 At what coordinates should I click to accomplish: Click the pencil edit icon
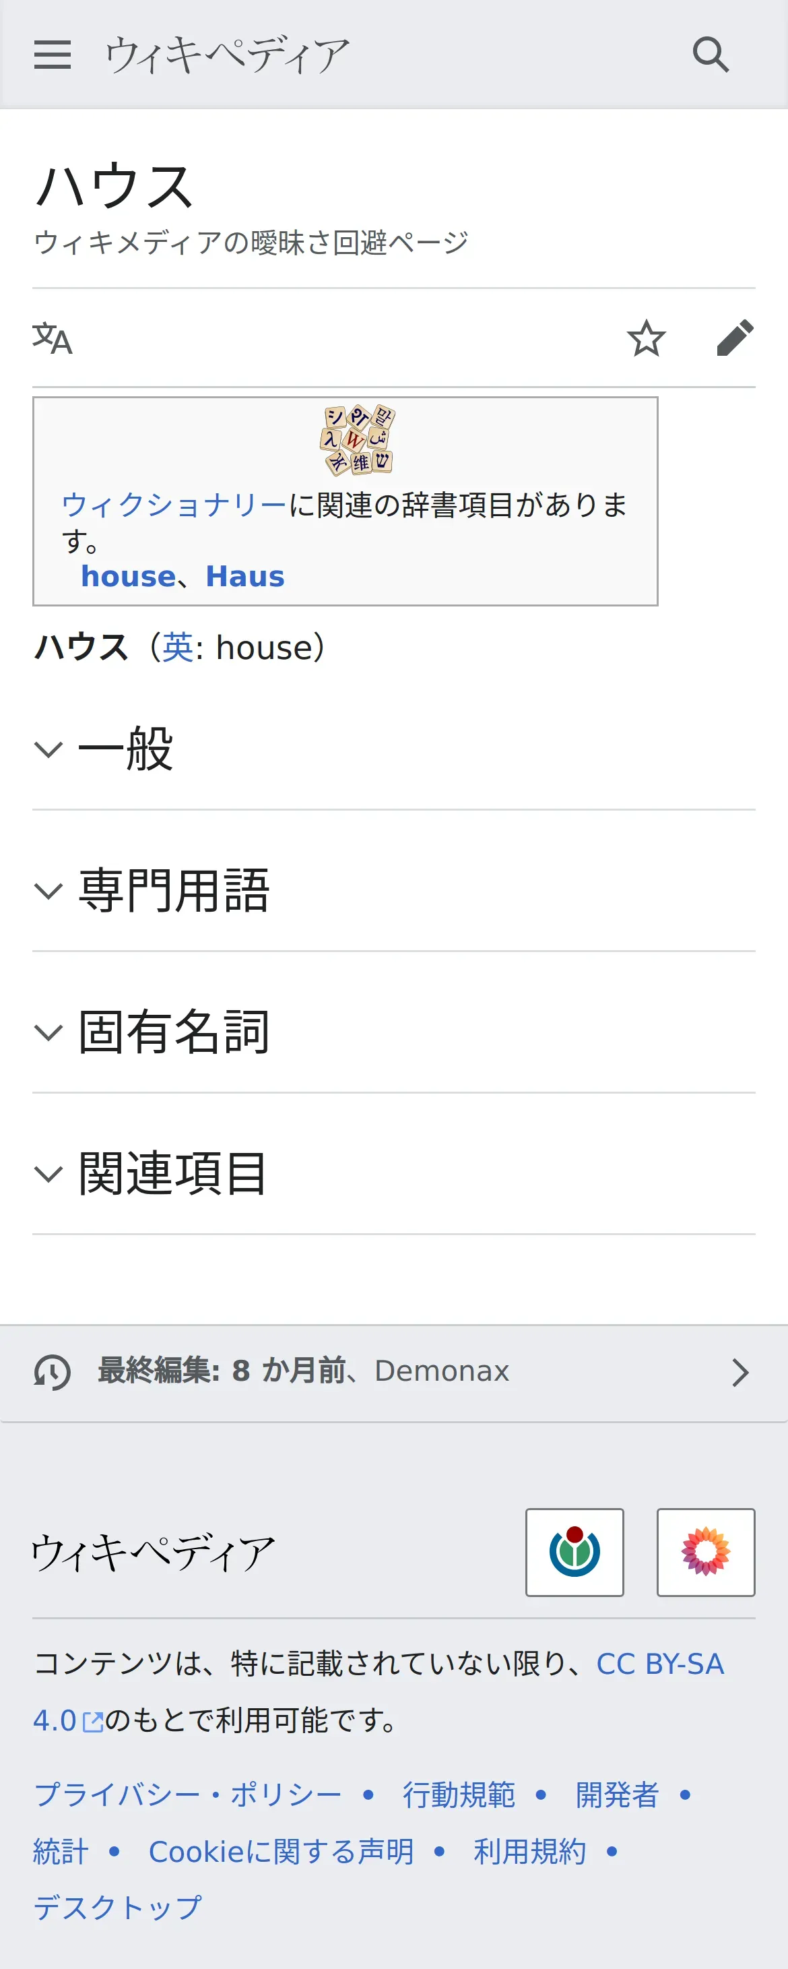[735, 338]
